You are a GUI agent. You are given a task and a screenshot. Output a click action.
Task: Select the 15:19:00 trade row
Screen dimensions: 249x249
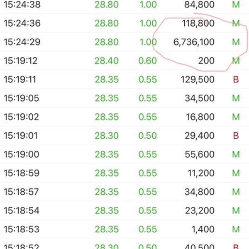pyautogui.click(x=124, y=154)
